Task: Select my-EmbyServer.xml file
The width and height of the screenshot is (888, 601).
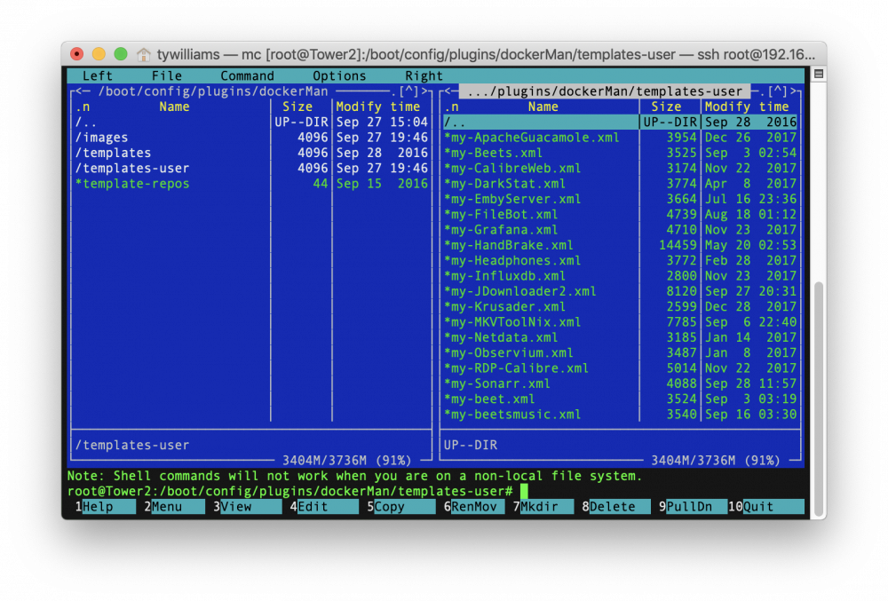Action: pyautogui.click(x=620, y=199)
